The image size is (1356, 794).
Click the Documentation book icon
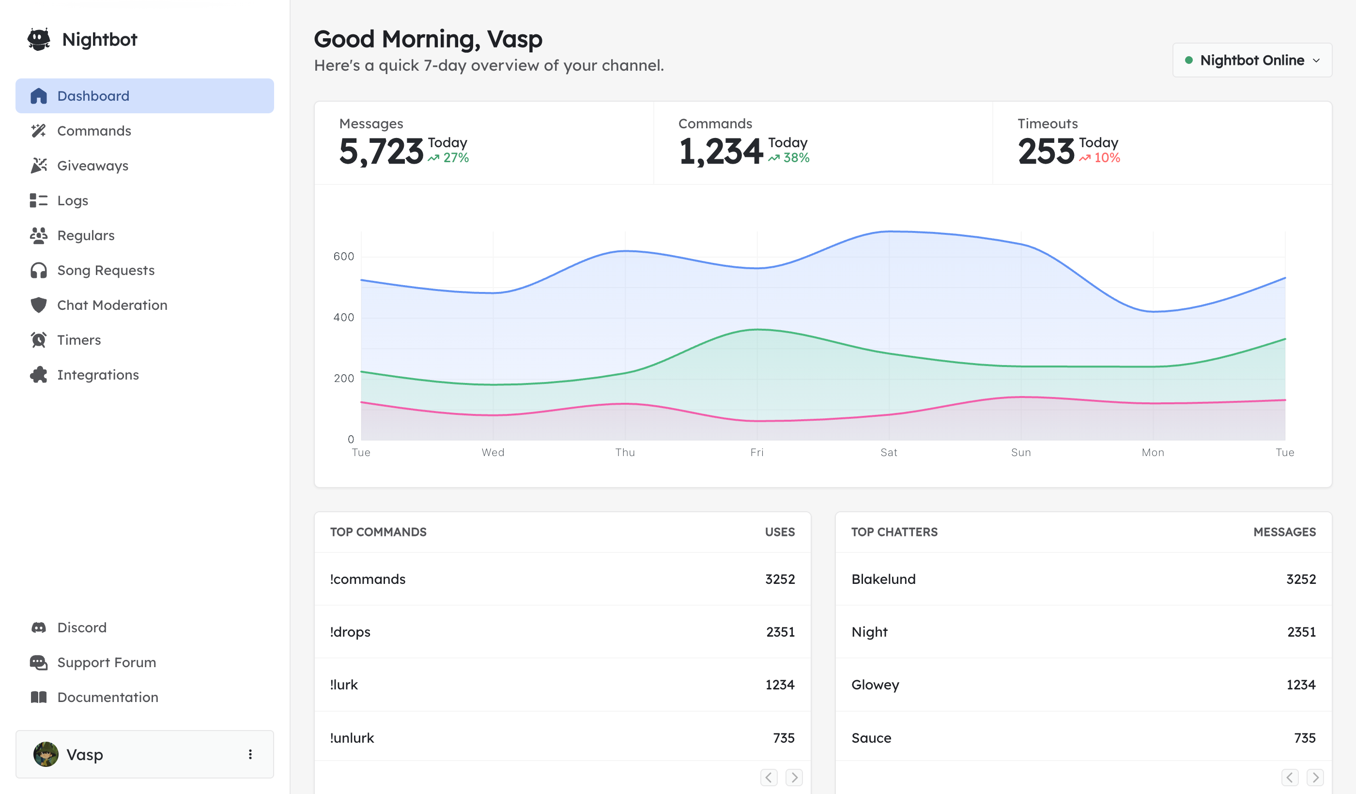pos(39,697)
